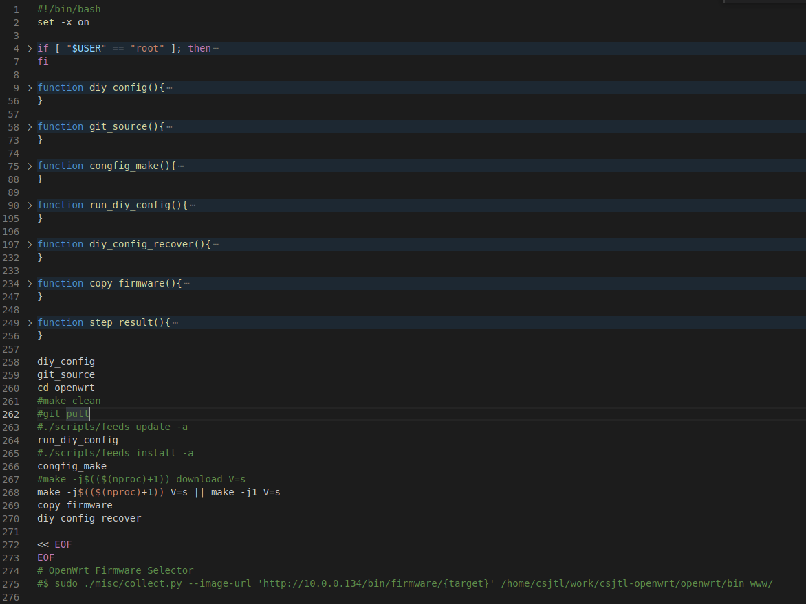This screenshot has height=604, width=806.
Task: Click the "EOF" heredoc terminator on line 273
Action: 45,557
